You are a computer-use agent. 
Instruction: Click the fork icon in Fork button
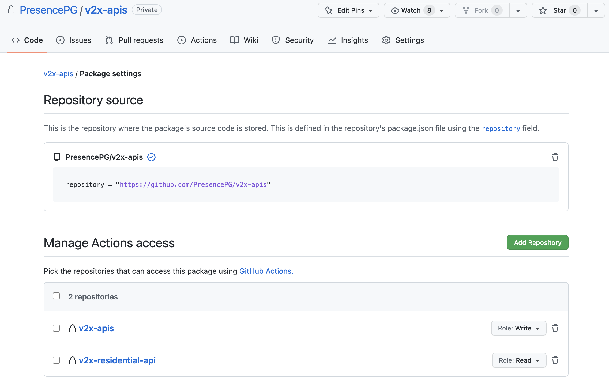click(x=466, y=10)
